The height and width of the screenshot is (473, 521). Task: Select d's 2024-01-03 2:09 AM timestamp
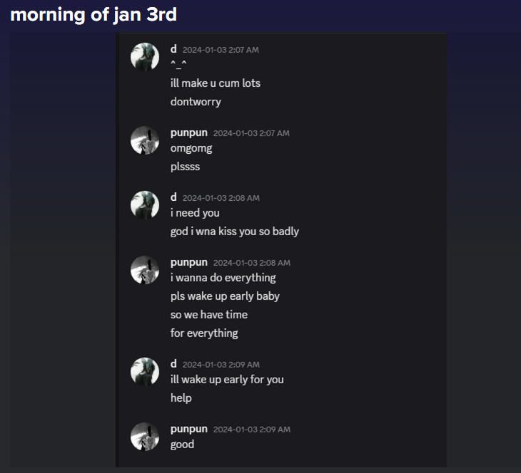[221, 365]
